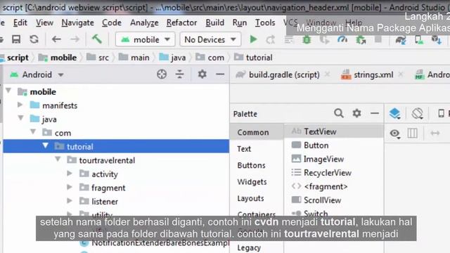Click the device orientation rotate icon

tap(417, 114)
